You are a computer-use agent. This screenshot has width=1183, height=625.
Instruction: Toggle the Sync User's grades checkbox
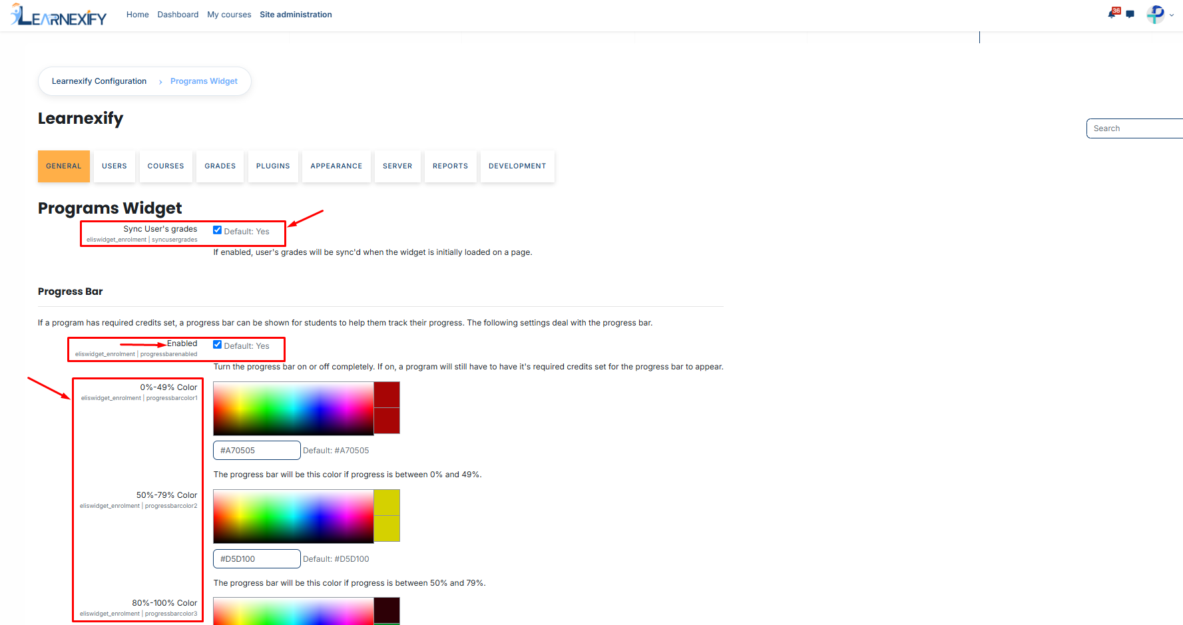(217, 230)
